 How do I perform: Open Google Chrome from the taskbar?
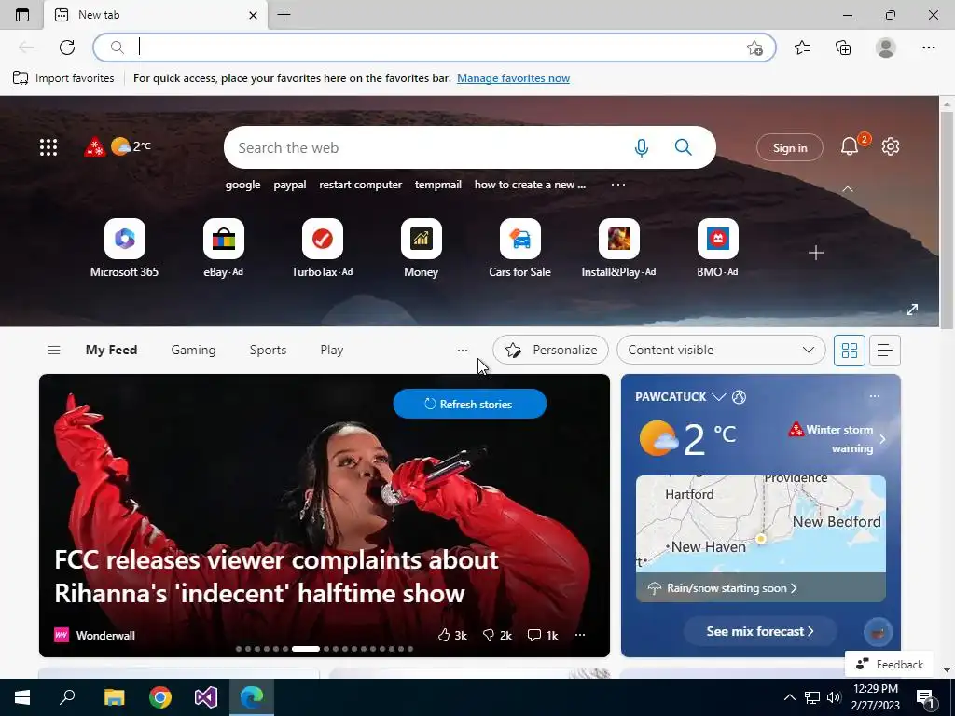160,697
